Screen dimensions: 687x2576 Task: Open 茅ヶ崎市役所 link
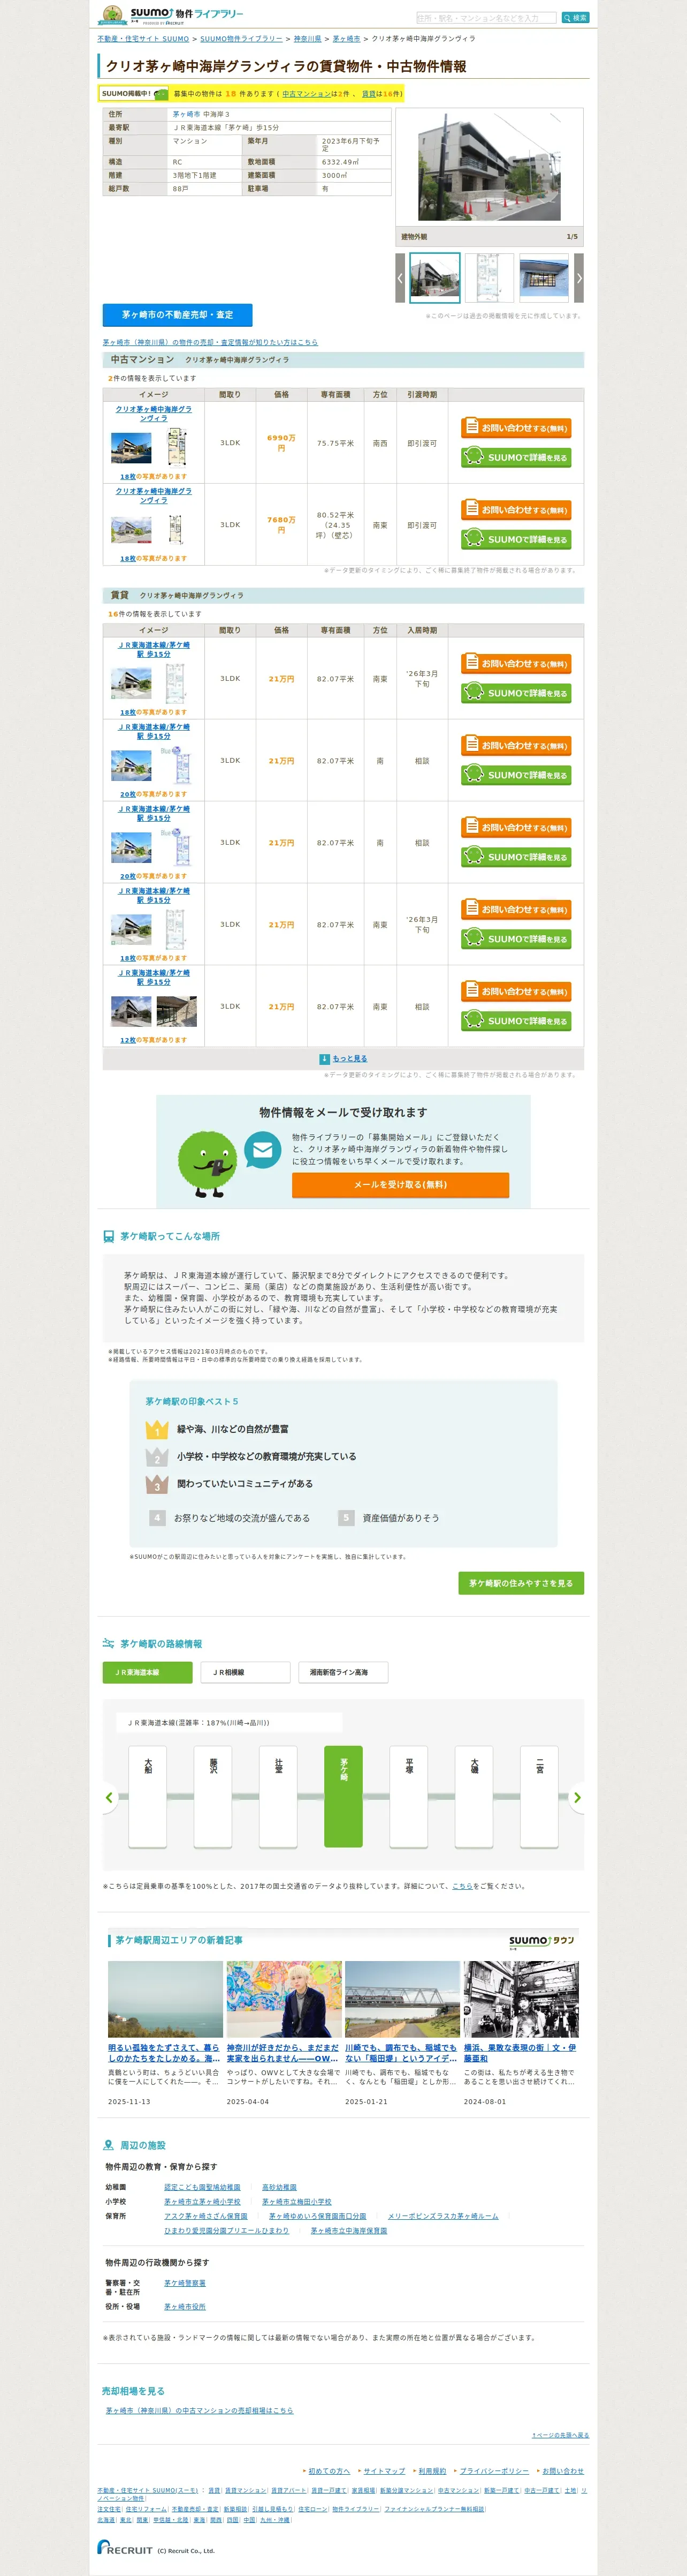(185, 2307)
